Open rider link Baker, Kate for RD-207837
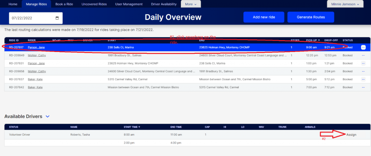This screenshot has height=156, width=371. 35,79
